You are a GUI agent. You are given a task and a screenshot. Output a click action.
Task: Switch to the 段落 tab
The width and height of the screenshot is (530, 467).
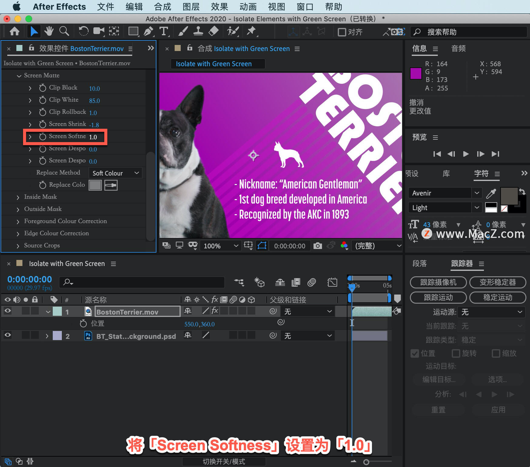(x=420, y=264)
